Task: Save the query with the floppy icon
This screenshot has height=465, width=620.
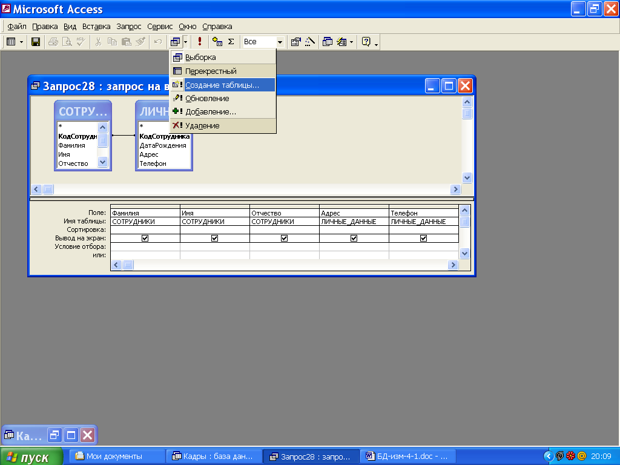Action: click(x=36, y=42)
